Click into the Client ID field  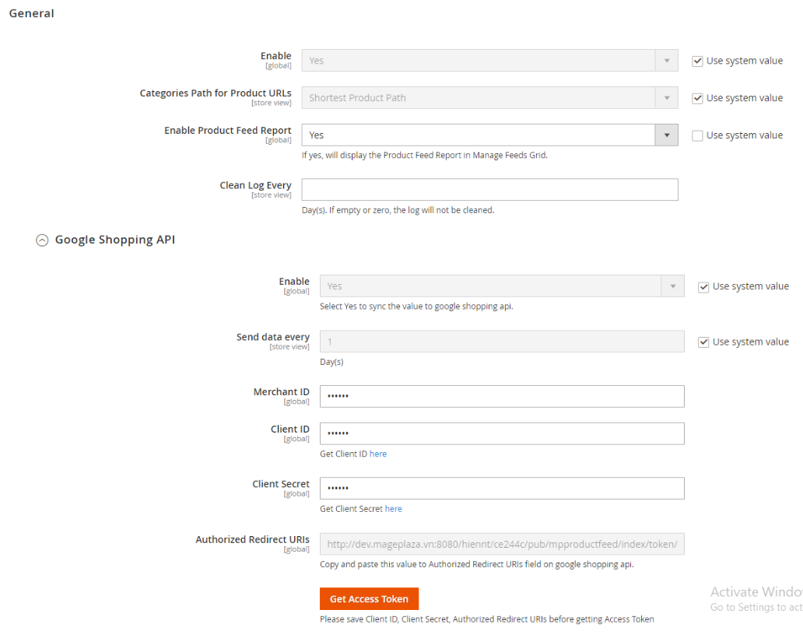[x=501, y=433]
